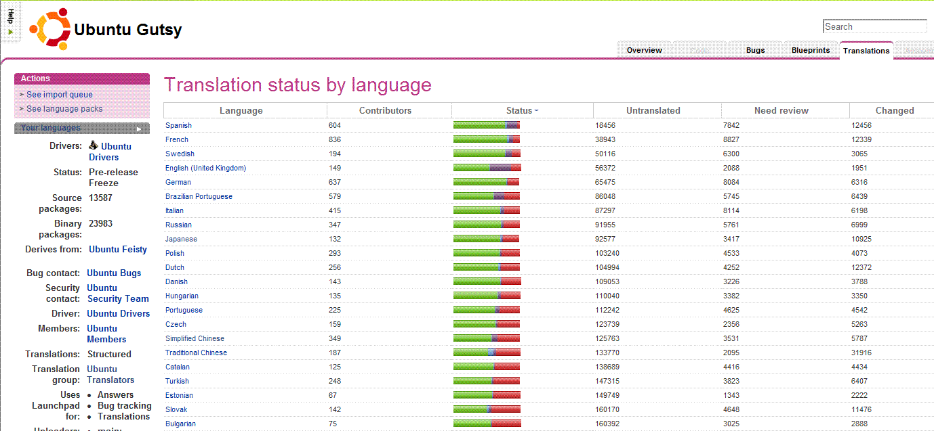This screenshot has width=934, height=431.
Task: Sort the table by Language column header
Action: tap(241, 111)
